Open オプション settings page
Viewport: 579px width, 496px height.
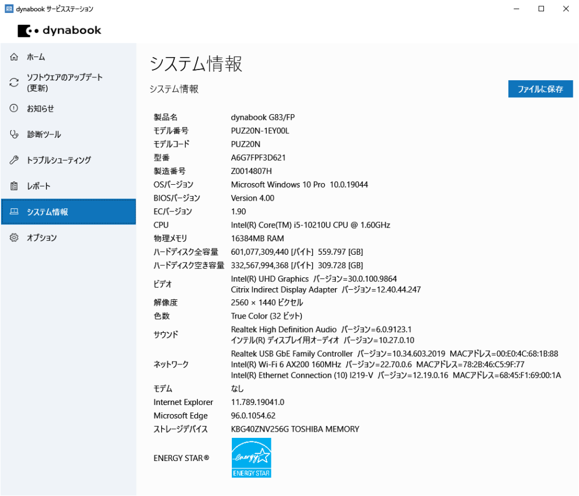[68, 237]
